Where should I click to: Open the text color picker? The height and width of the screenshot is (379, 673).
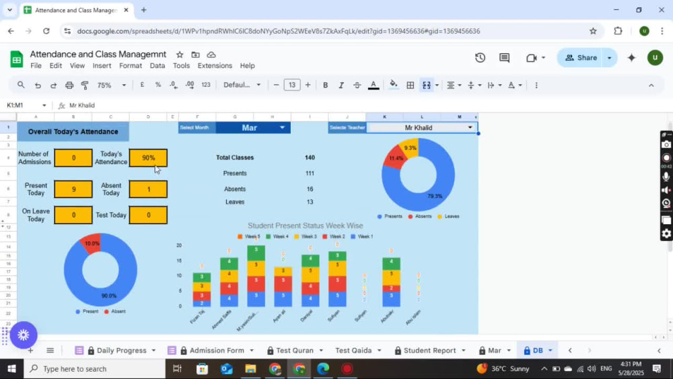pos(374,85)
